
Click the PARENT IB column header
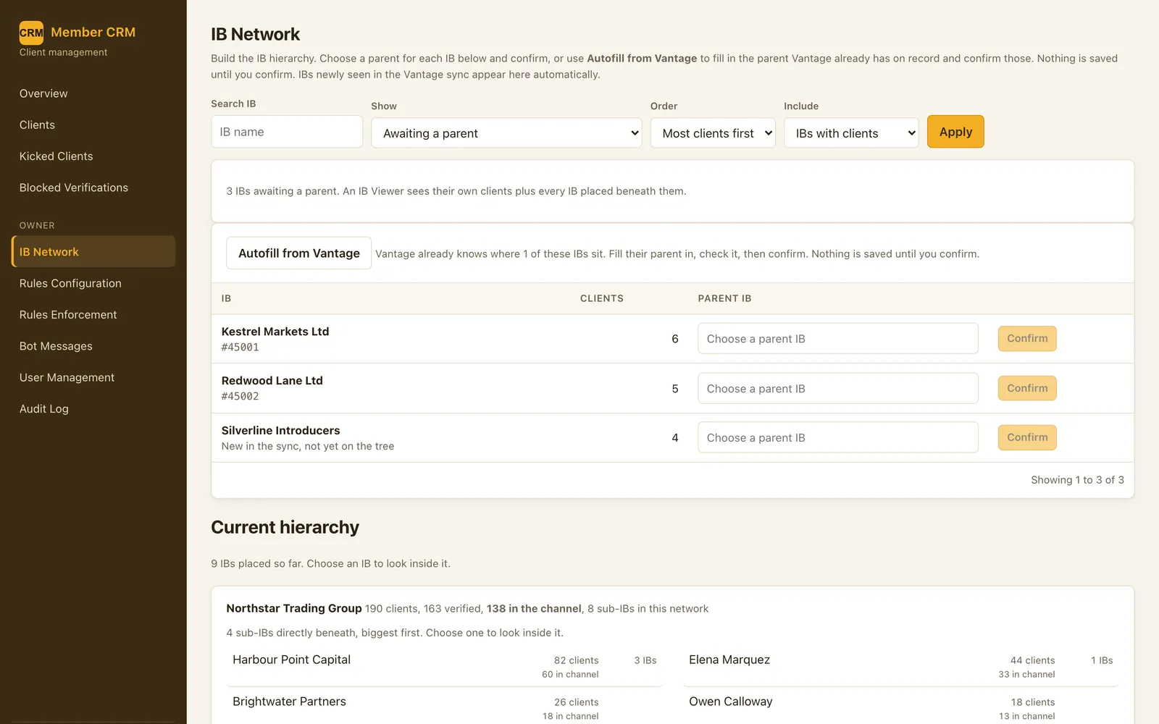[x=724, y=298]
